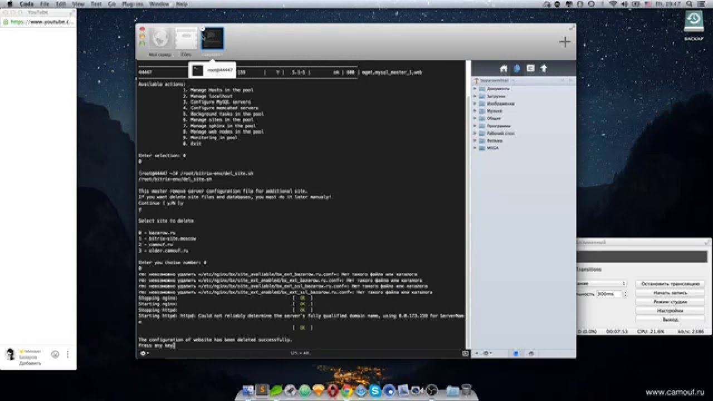Expand the Музыка folder in file tree
The image size is (713, 401).
tap(475, 111)
